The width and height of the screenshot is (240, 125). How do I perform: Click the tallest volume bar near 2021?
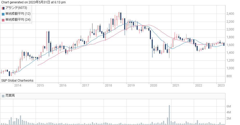coord(169,115)
